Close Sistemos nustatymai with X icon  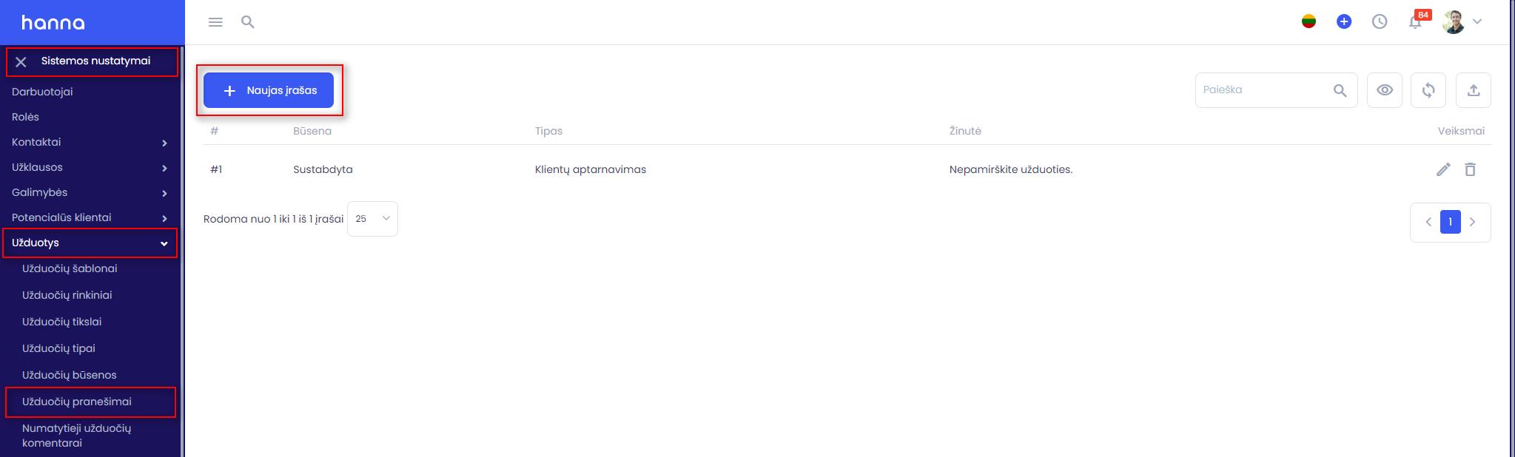[21, 62]
